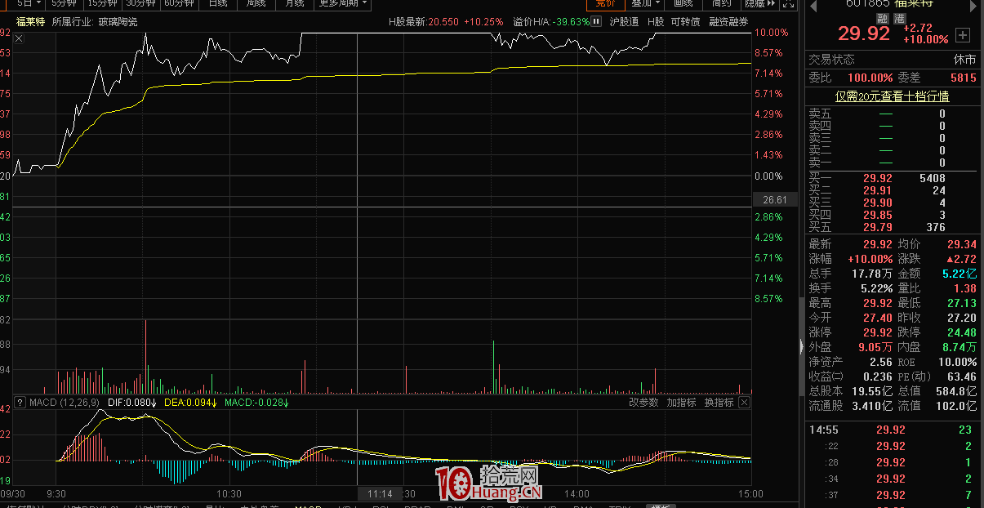Click 沪股通 tag
This screenshot has height=508, width=984.
[x=624, y=21]
